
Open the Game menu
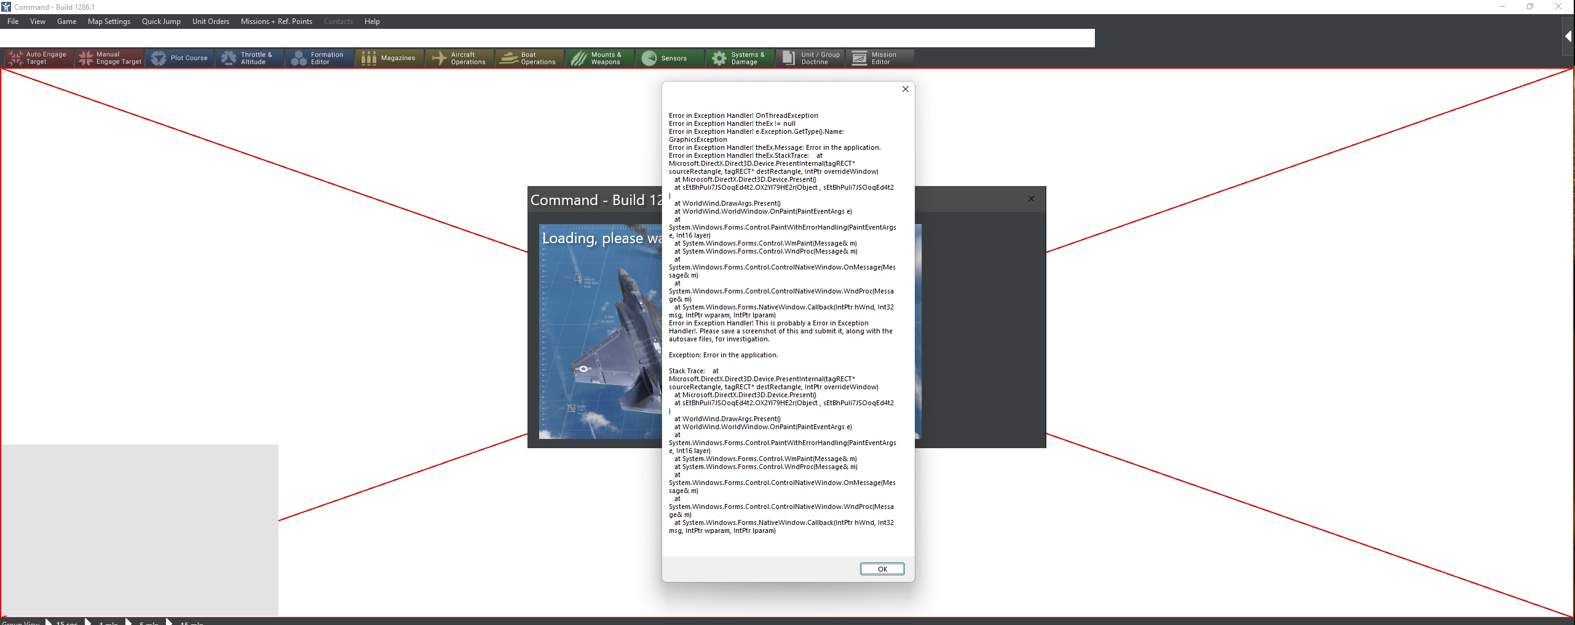pyautogui.click(x=67, y=21)
